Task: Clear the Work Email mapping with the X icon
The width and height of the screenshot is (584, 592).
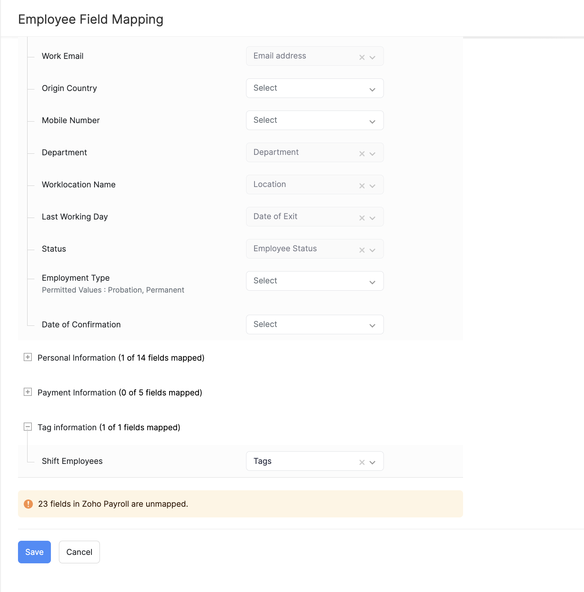Action: click(x=362, y=57)
